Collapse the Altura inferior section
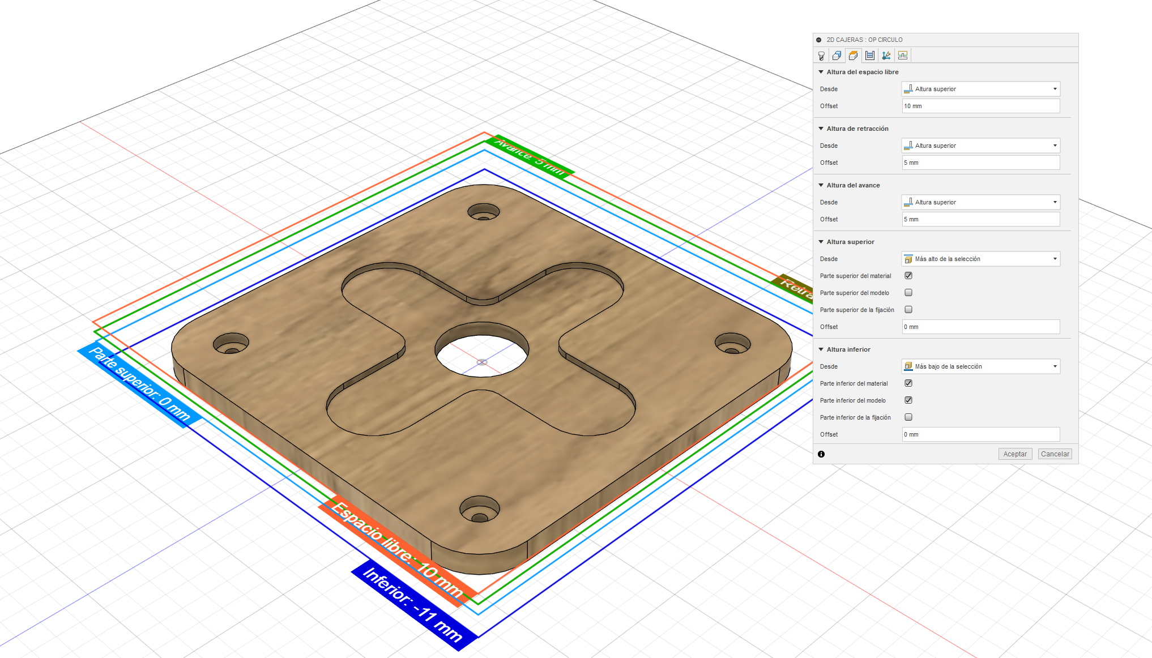 pyautogui.click(x=821, y=349)
